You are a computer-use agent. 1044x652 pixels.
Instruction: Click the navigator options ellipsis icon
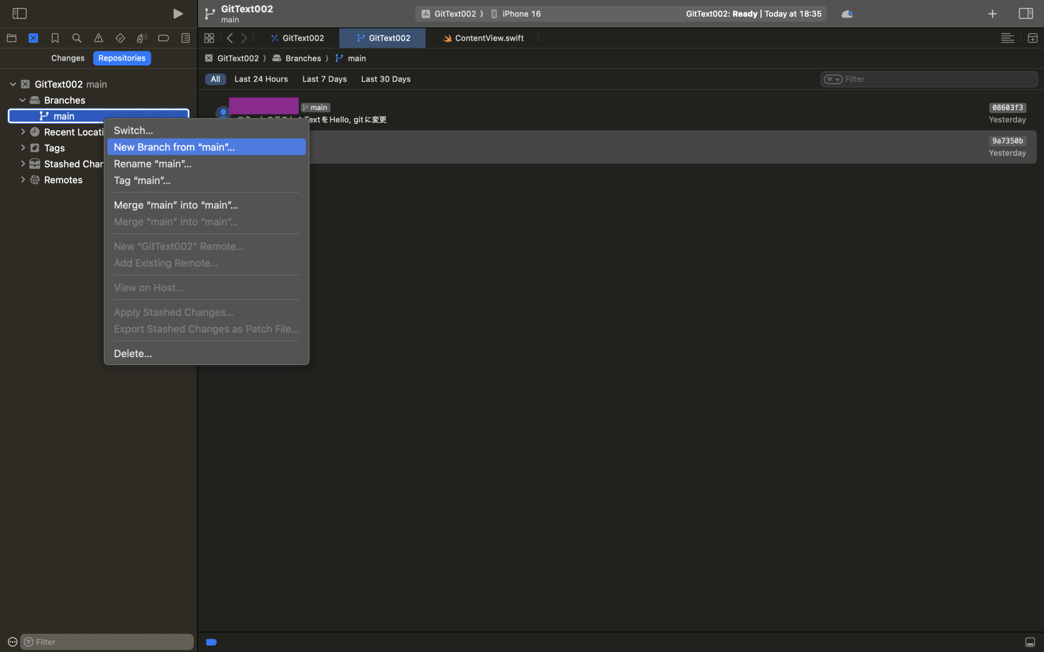click(x=13, y=642)
